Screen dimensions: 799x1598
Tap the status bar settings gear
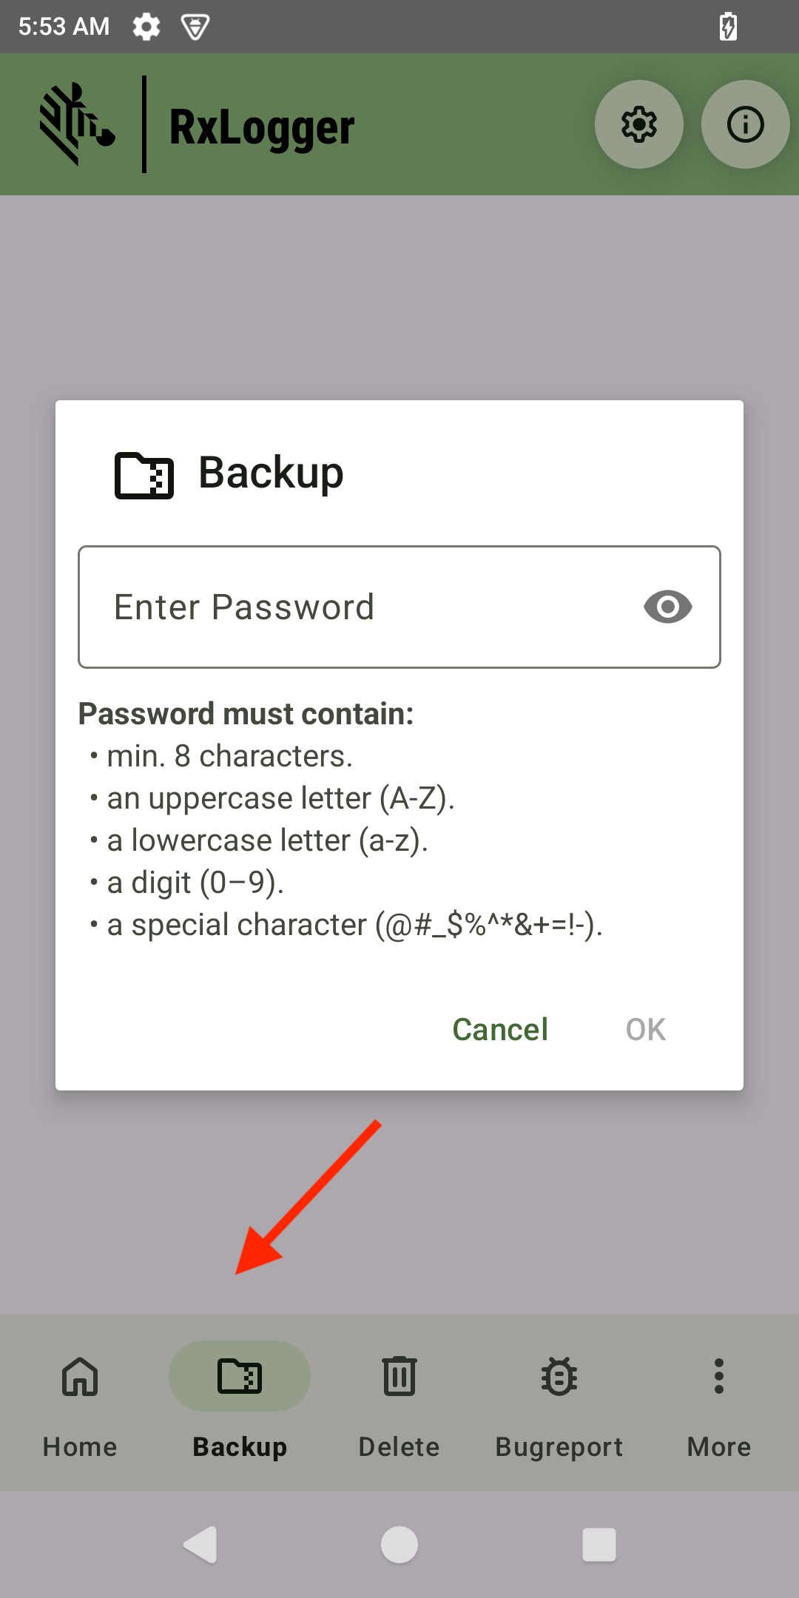146,27
